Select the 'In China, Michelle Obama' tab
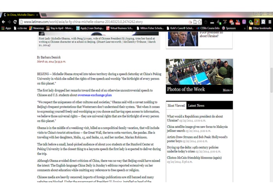Image resolution: width=273 pixels, height=194 pixels. pyautogui.click(x=20, y=15)
